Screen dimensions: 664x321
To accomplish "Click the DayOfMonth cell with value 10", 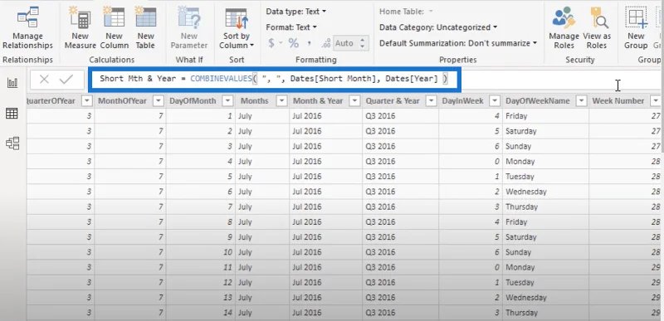I will pos(200,252).
